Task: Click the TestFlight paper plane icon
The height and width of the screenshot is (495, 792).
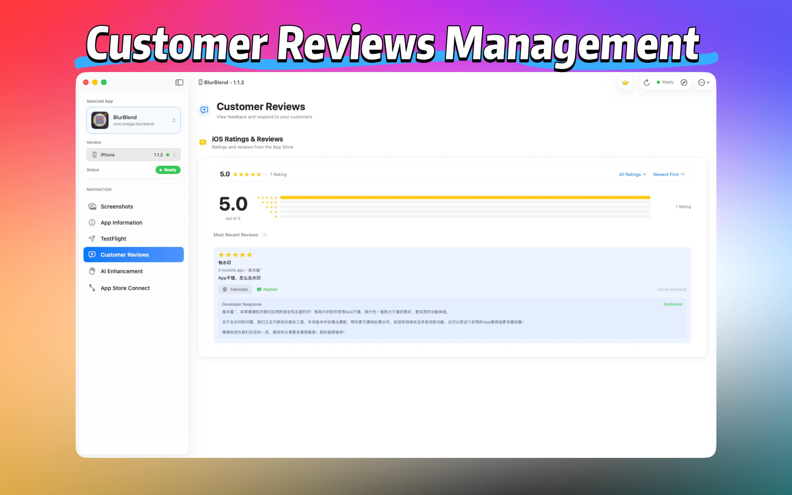Action: 92,238
